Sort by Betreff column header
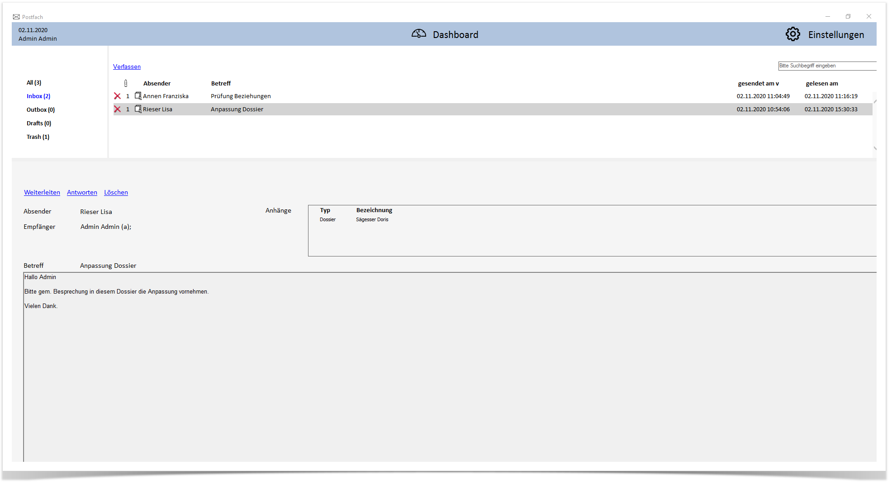Viewport: 892px width, 484px height. [221, 84]
